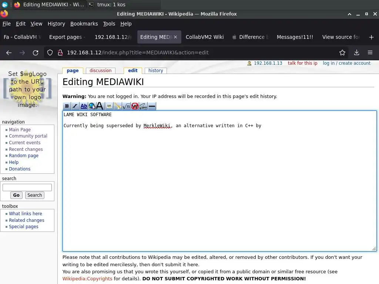Screen dimensions: 379x284
Task: Switch to Export pages tab
Action: click(x=67, y=37)
